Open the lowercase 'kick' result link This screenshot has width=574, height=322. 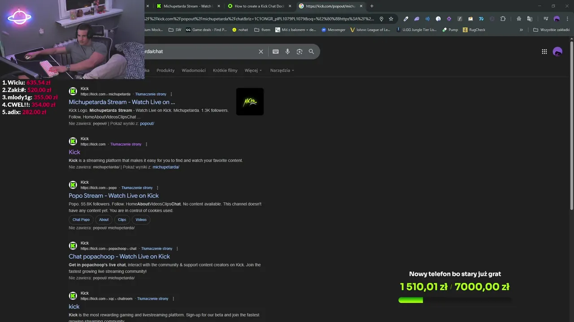click(x=74, y=306)
